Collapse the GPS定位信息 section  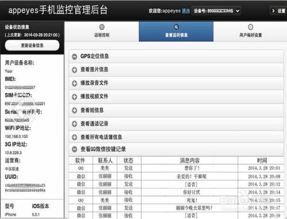(176, 56)
